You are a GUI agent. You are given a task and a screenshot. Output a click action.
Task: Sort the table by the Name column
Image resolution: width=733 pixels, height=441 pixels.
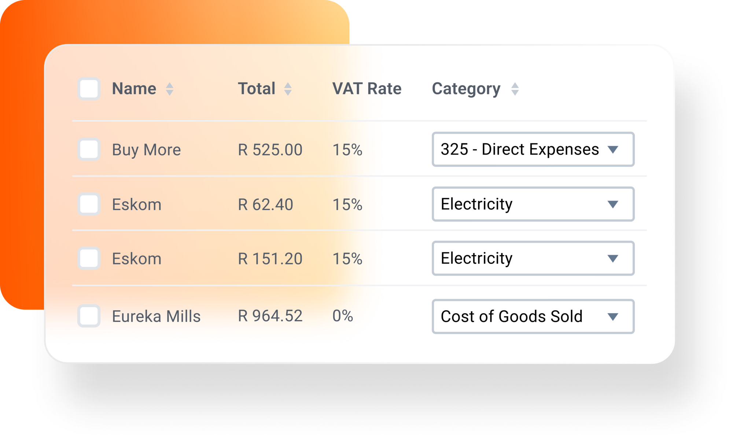170,88
